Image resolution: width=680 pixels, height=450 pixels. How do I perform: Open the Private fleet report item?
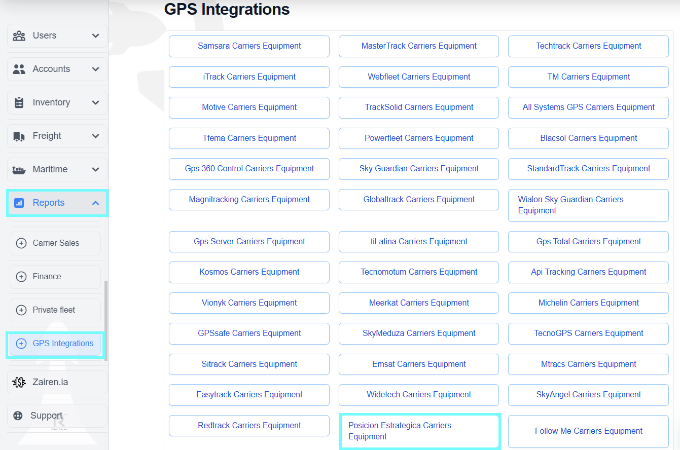click(55, 310)
